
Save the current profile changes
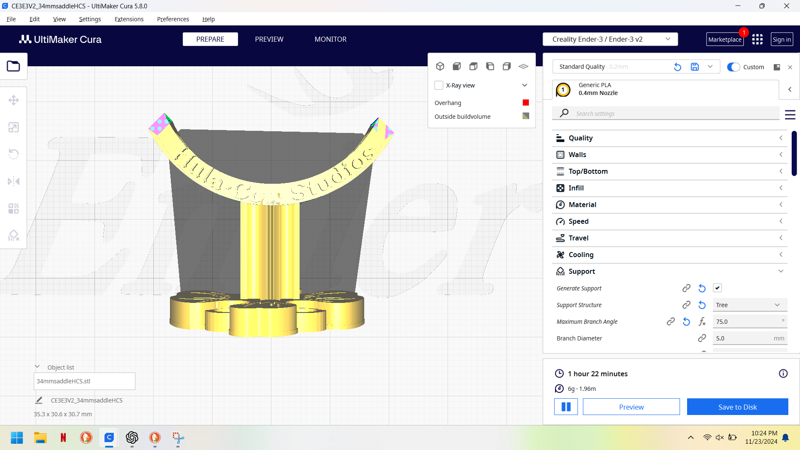tap(695, 67)
